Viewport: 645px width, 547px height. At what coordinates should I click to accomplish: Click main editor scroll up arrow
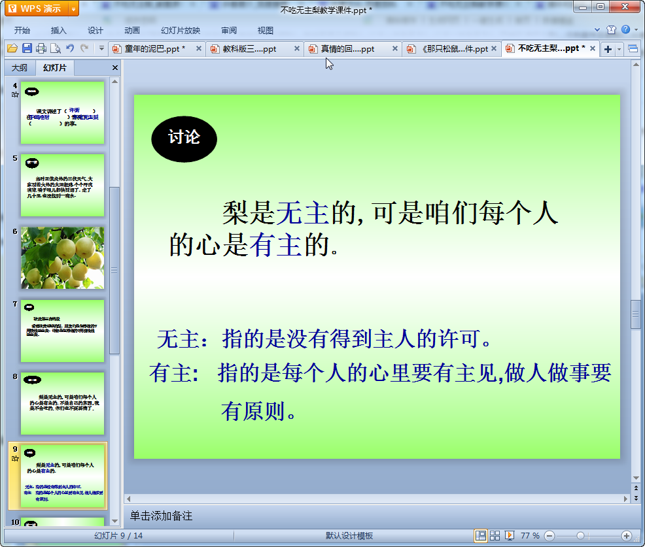(636, 65)
